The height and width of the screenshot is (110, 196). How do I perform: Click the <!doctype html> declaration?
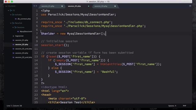point(54,87)
